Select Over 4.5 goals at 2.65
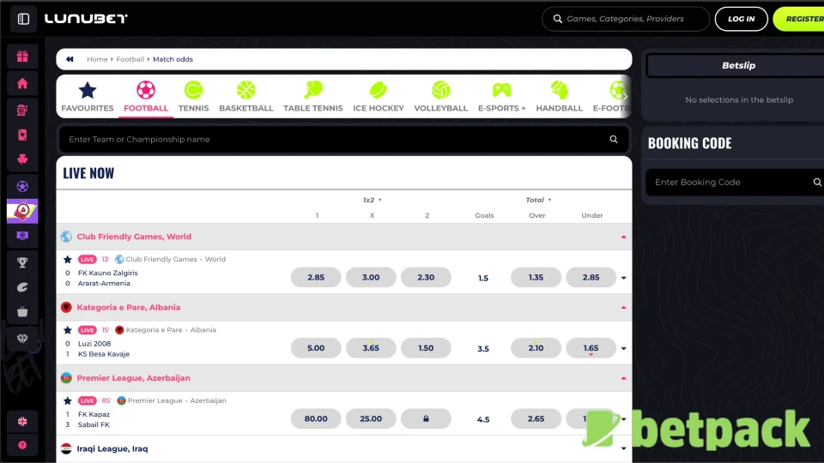824x463 pixels. click(x=536, y=418)
